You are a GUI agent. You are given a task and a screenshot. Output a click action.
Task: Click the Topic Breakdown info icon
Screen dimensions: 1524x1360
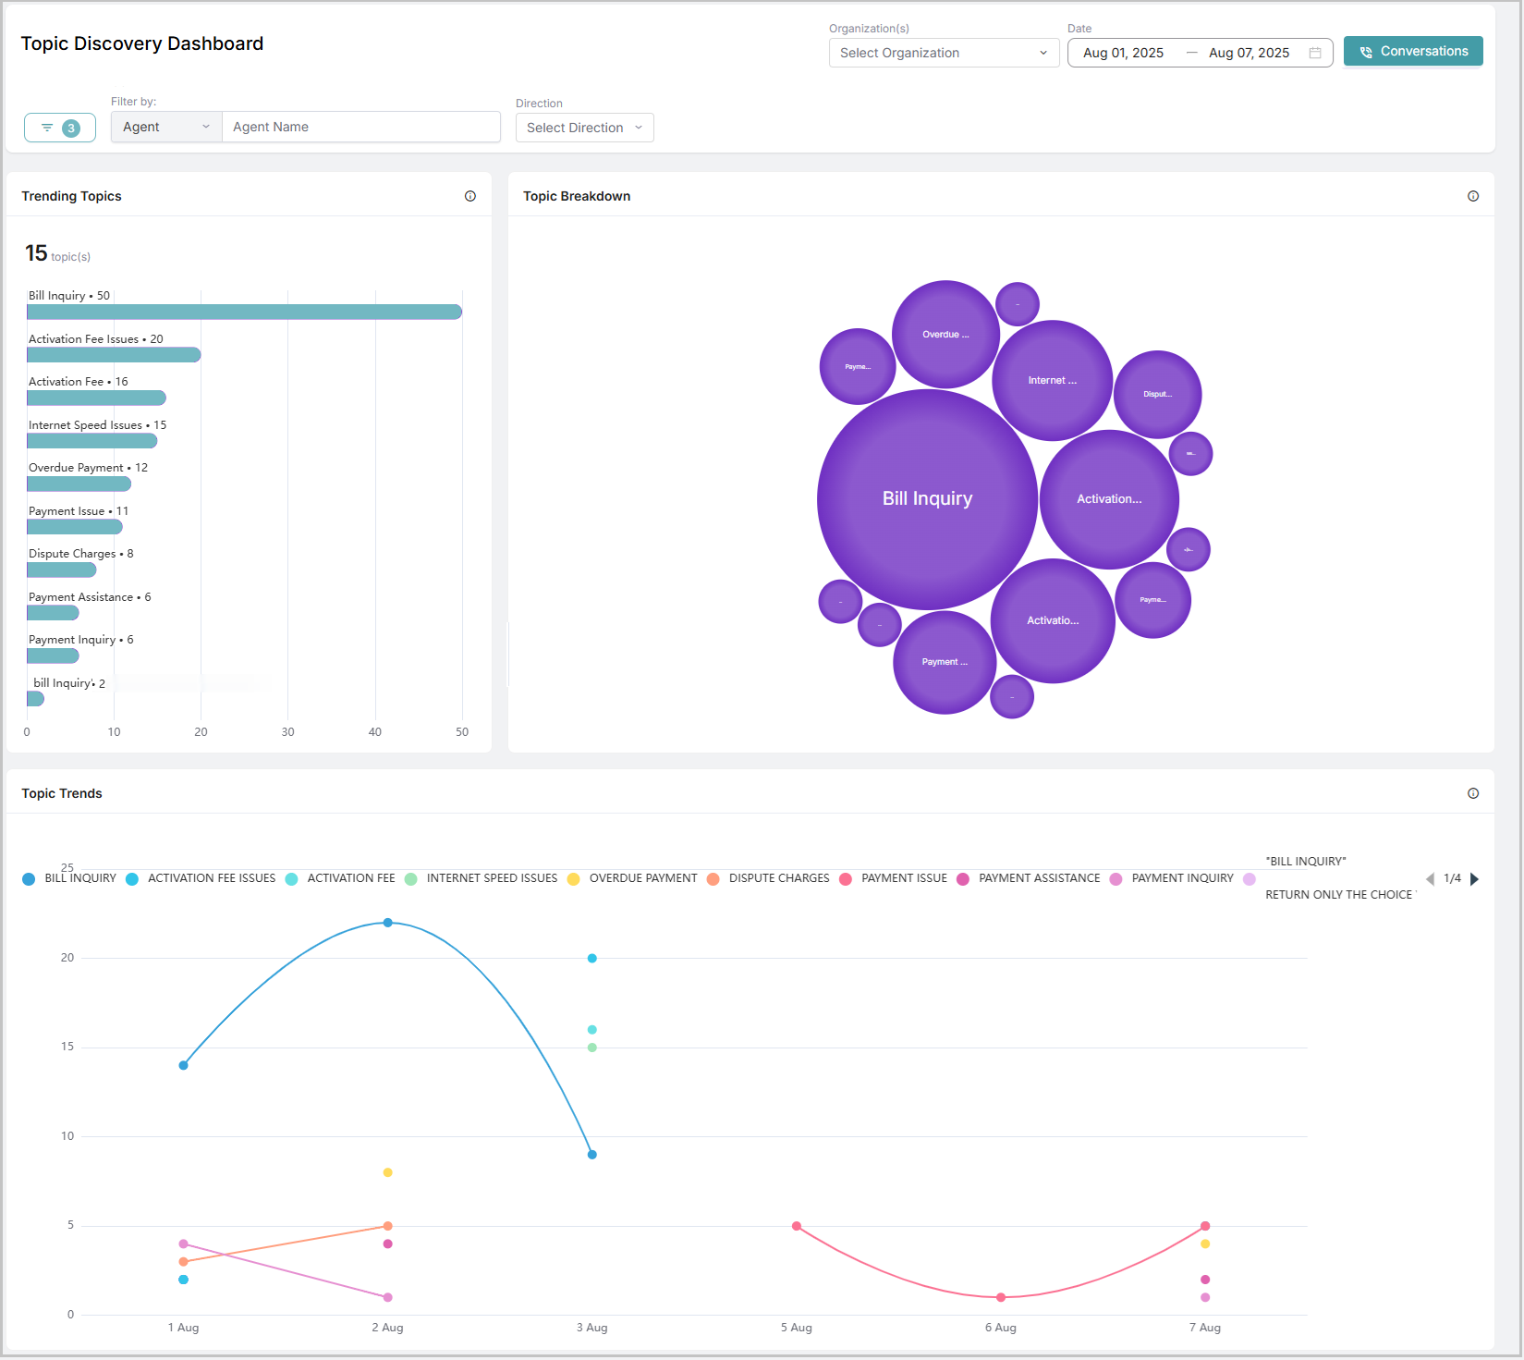[1473, 196]
